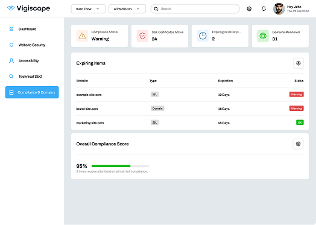Click the Technical SEO magnifier icon
The width and height of the screenshot is (316, 225).
pos(11,77)
